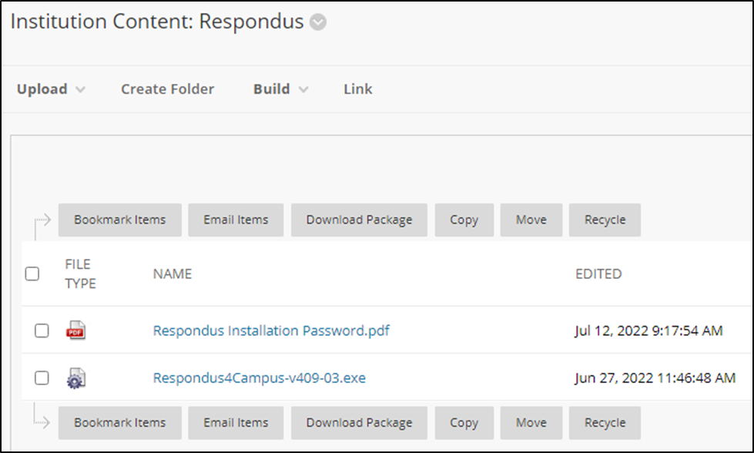
Task: Click the top Bookmark Items button
Action: pyautogui.click(x=119, y=220)
